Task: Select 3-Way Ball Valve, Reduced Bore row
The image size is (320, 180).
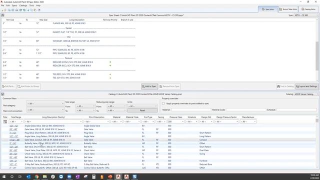Action: (x=158, y=164)
